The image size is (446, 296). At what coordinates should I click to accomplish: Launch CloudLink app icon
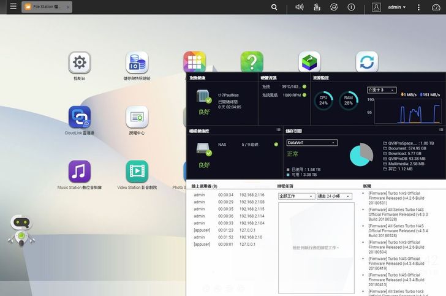point(80,116)
